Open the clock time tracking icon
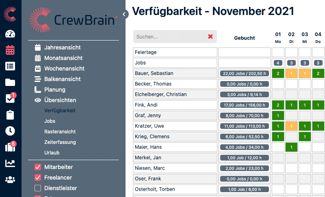Screen dimensions: 325x197 pyautogui.click(x=10, y=131)
